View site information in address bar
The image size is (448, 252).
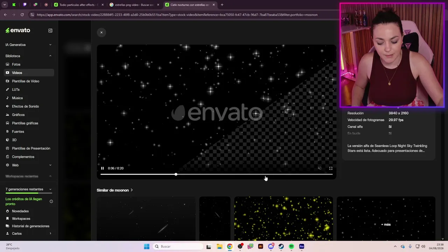click(x=32, y=15)
